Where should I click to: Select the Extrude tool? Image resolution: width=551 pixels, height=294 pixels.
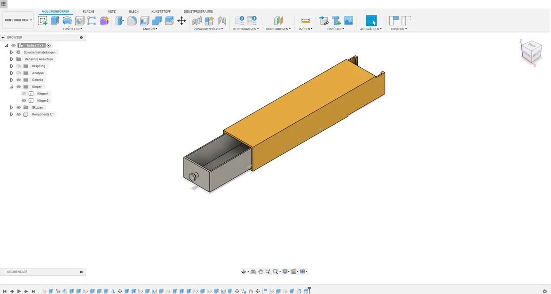coord(55,21)
